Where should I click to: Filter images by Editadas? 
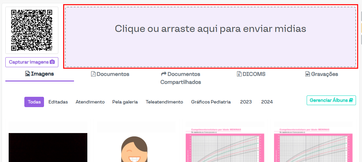click(x=58, y=102)
